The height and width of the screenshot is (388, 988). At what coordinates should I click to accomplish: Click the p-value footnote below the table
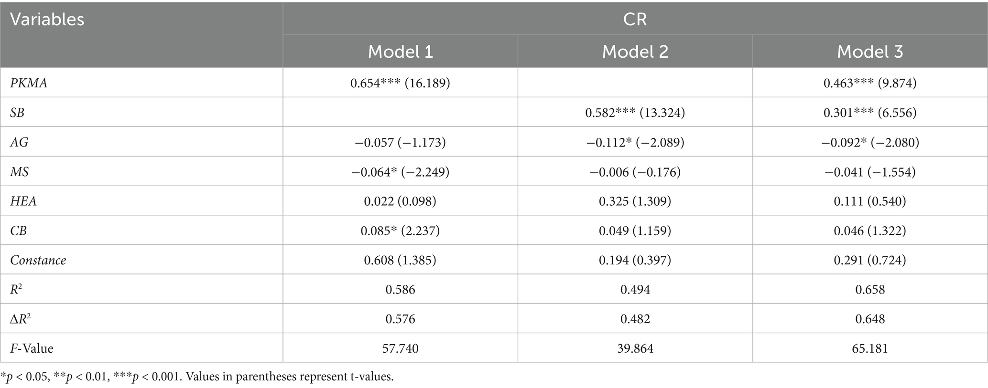197,377
